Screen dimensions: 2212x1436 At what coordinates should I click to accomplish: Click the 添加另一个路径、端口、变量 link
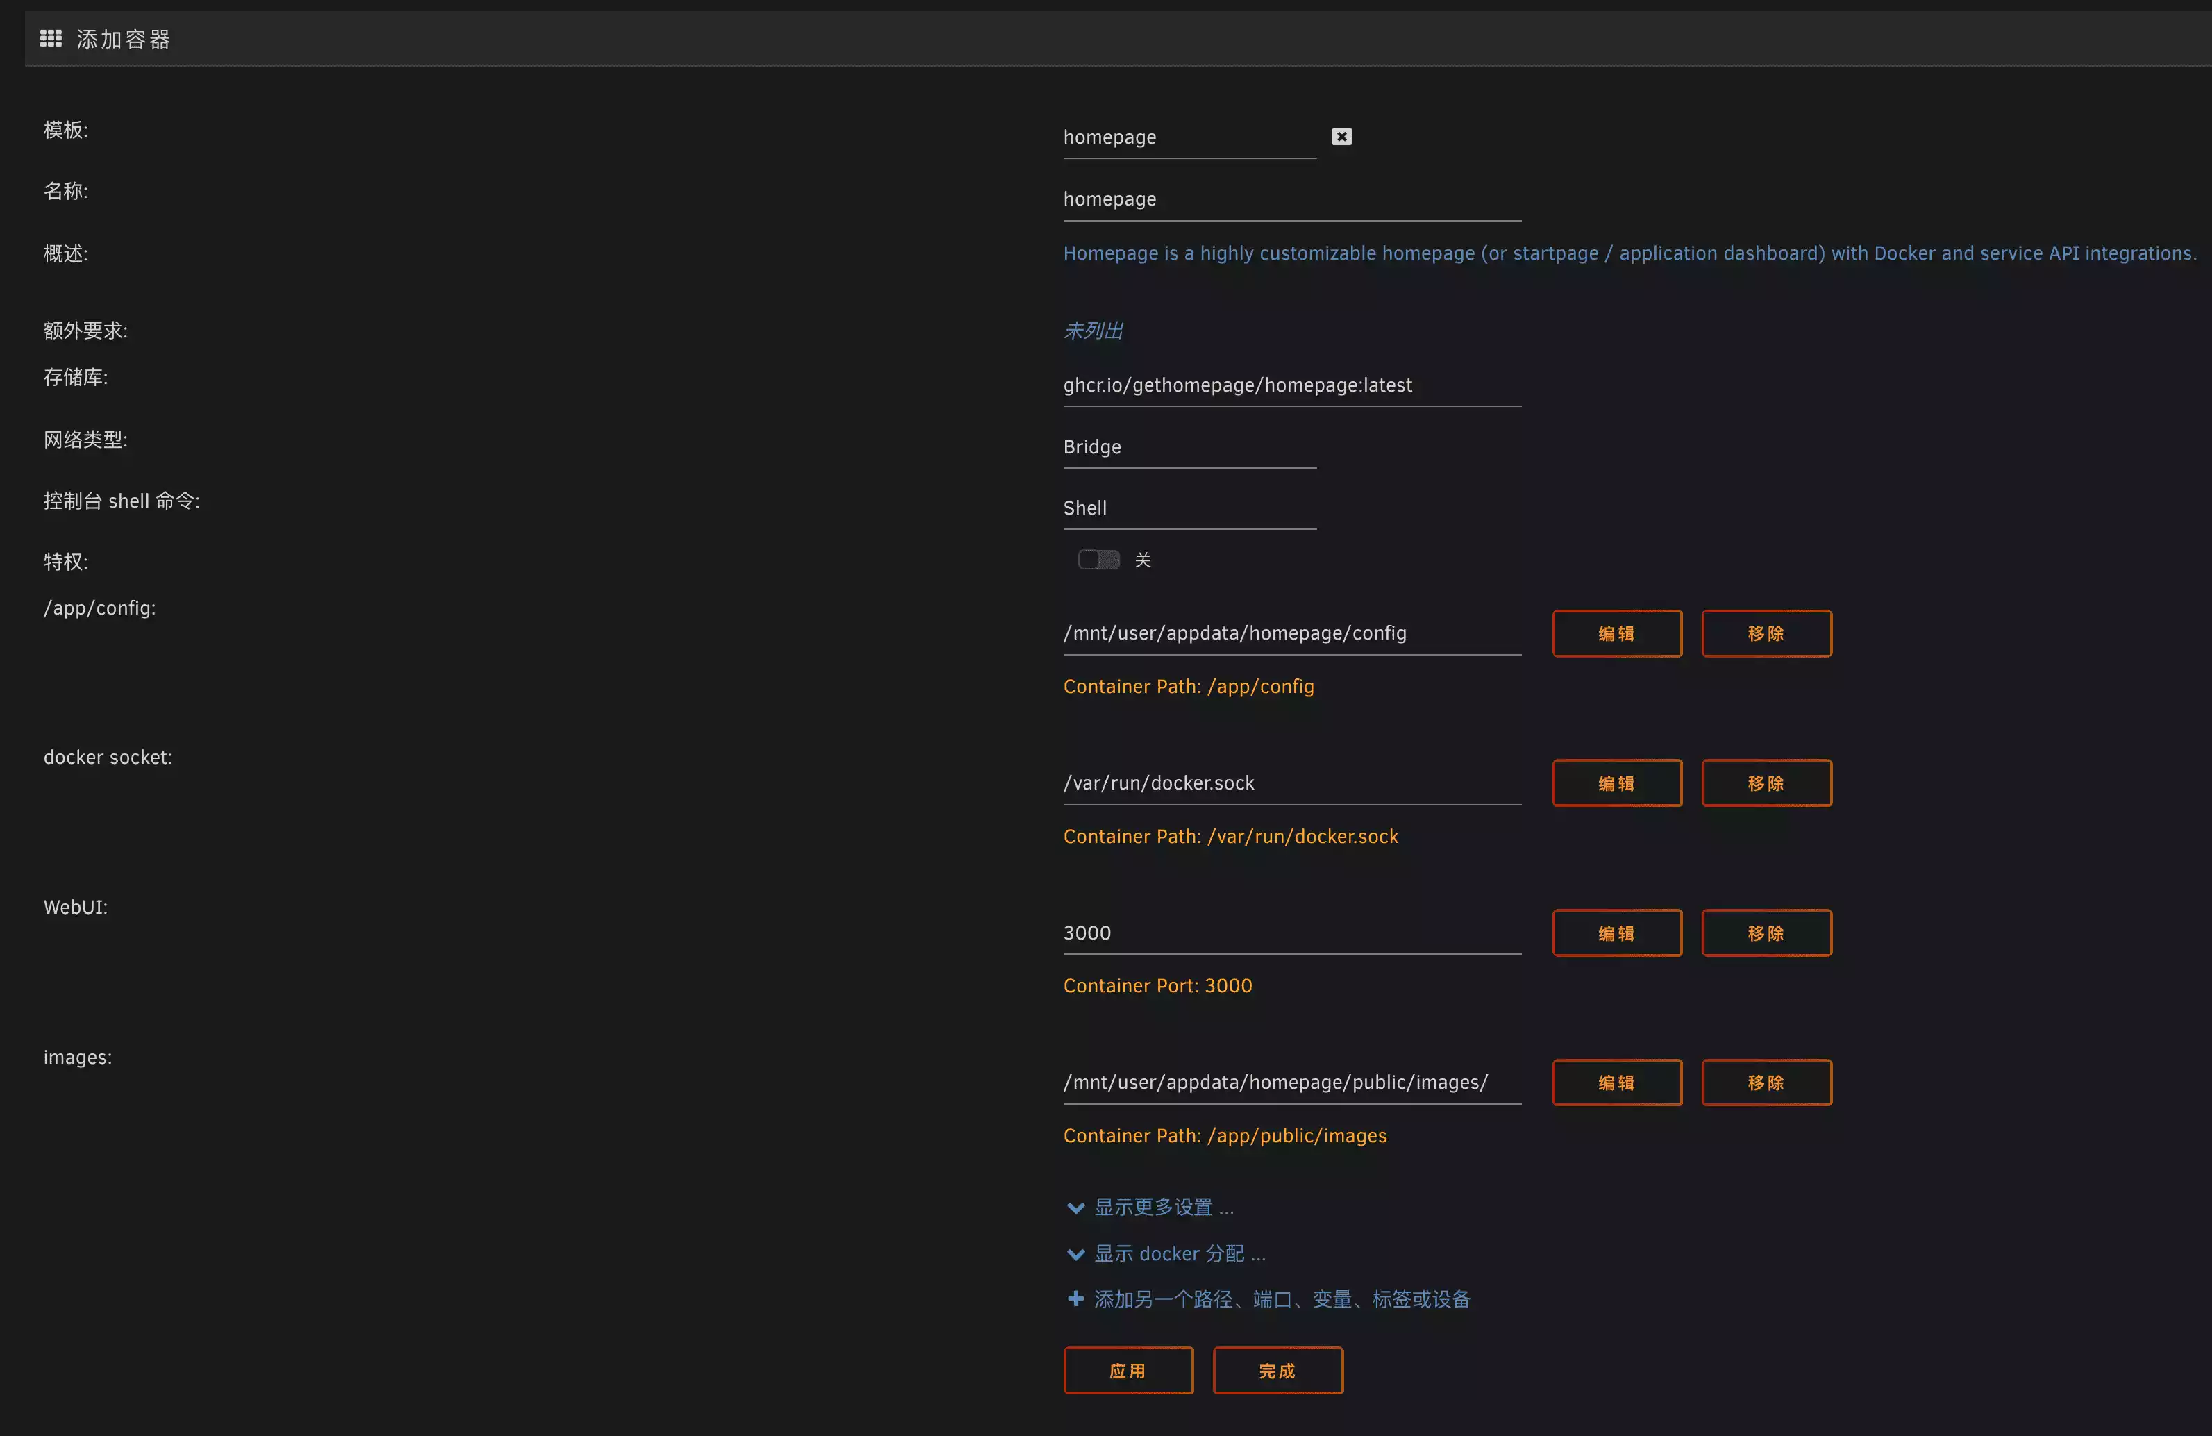tap(1282, 1299)
